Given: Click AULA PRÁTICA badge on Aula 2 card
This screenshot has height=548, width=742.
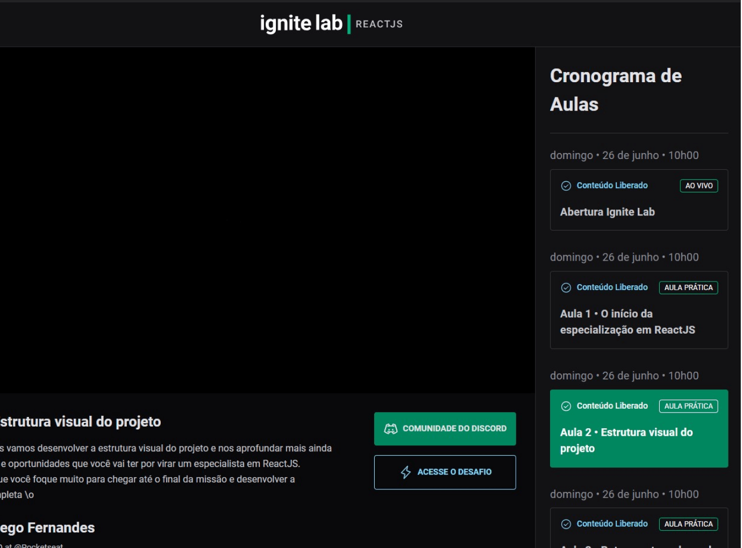Looking at the screenshot, I should click(x=688, y=406).
